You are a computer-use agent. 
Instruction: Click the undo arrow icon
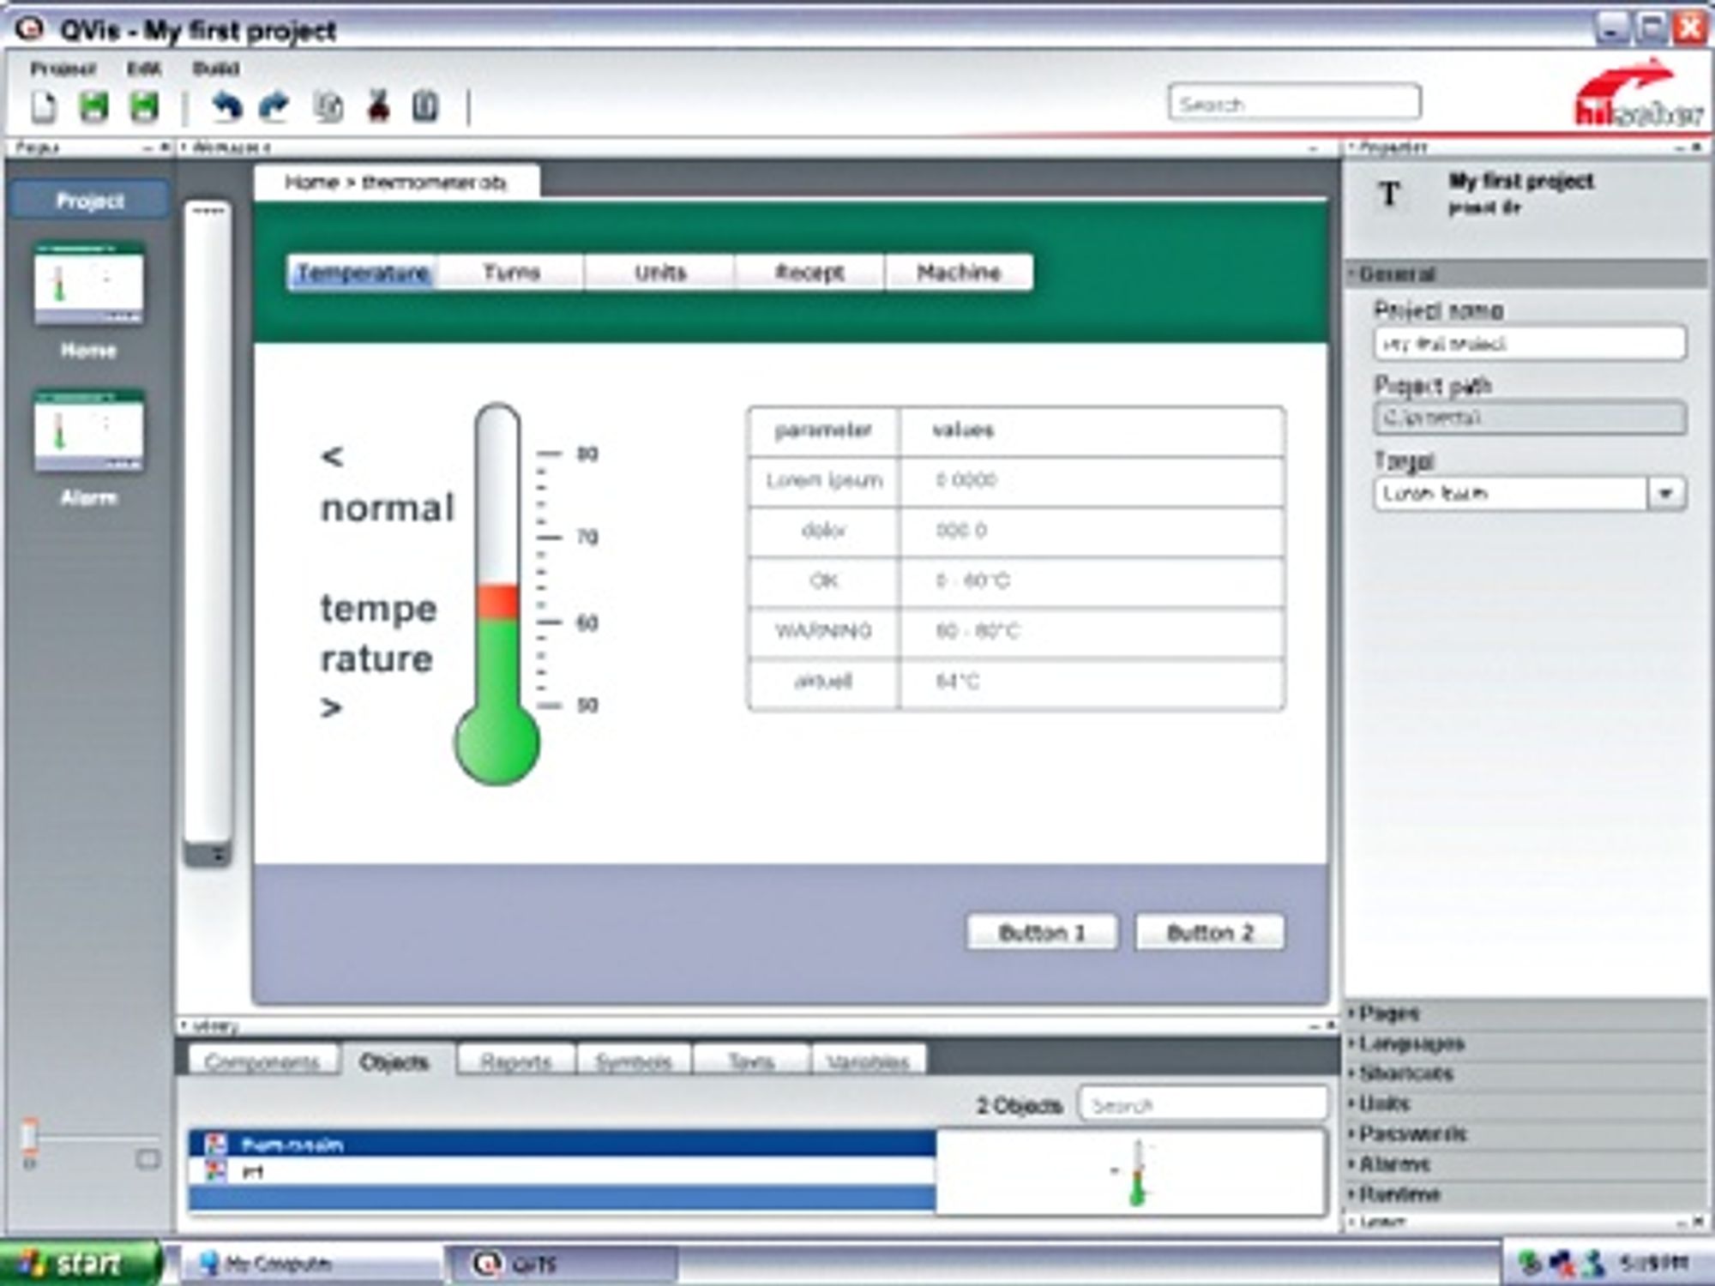226,107
